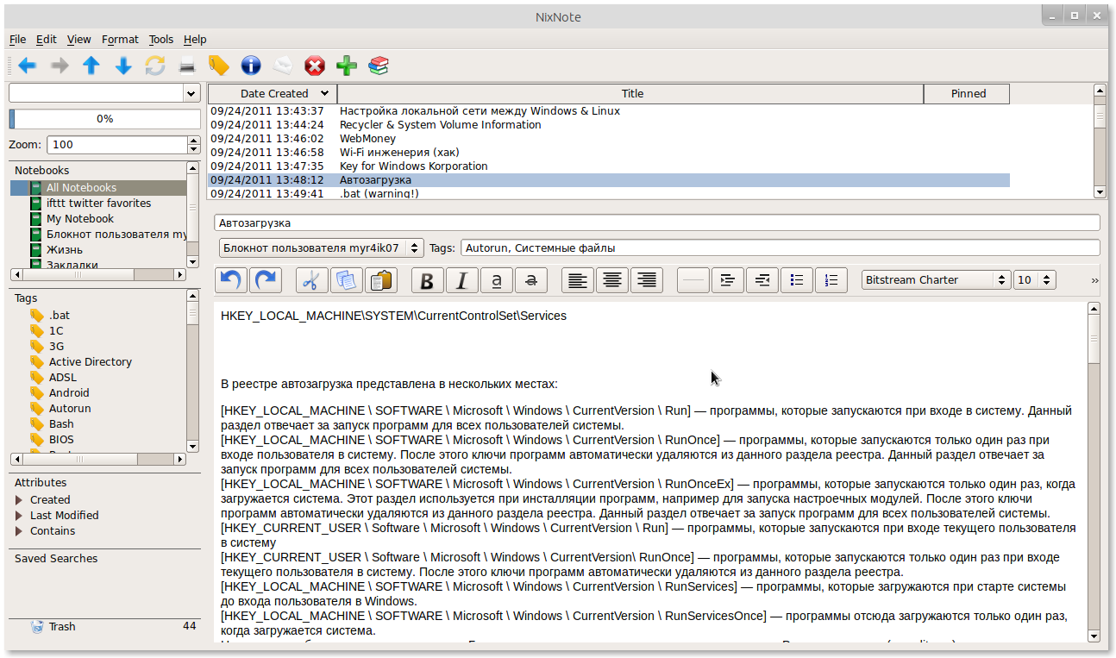Open the notebook selector 'Блокнот пользователя myr4ik07'

coord(321,248)
